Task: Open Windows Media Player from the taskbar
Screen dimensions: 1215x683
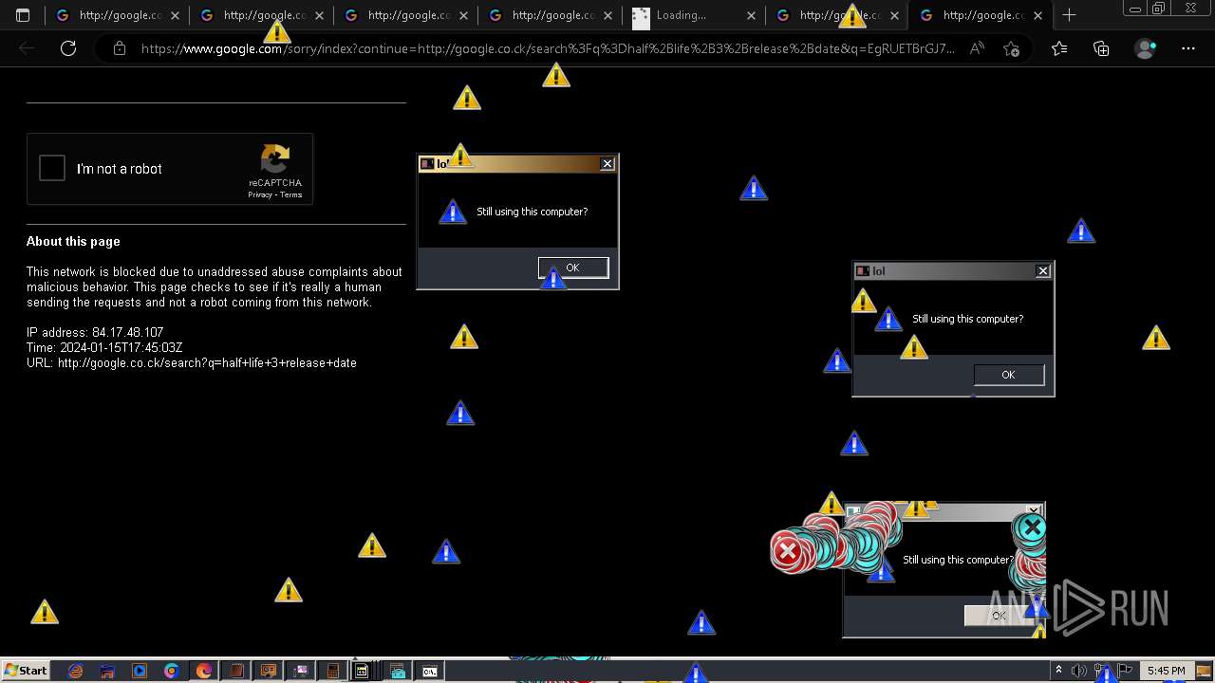Action: coord(140,671)
